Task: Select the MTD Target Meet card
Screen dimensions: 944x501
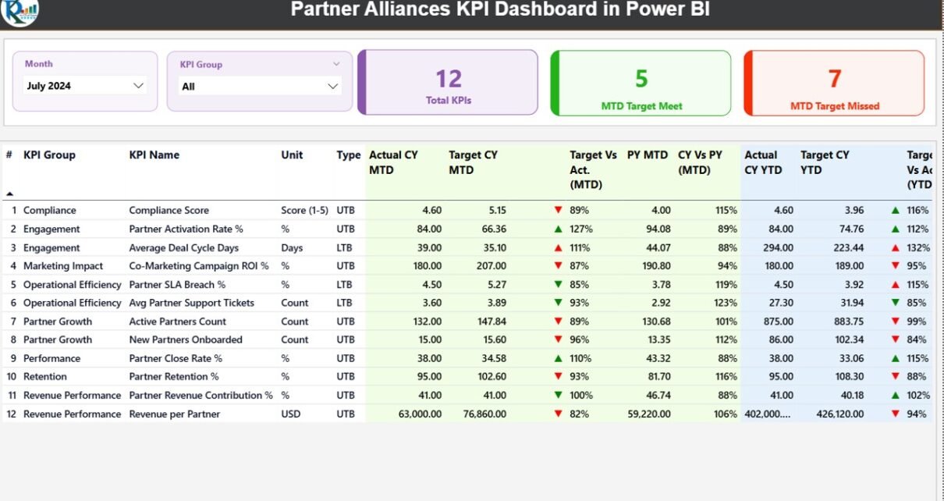Action: [x=641, y=83]
